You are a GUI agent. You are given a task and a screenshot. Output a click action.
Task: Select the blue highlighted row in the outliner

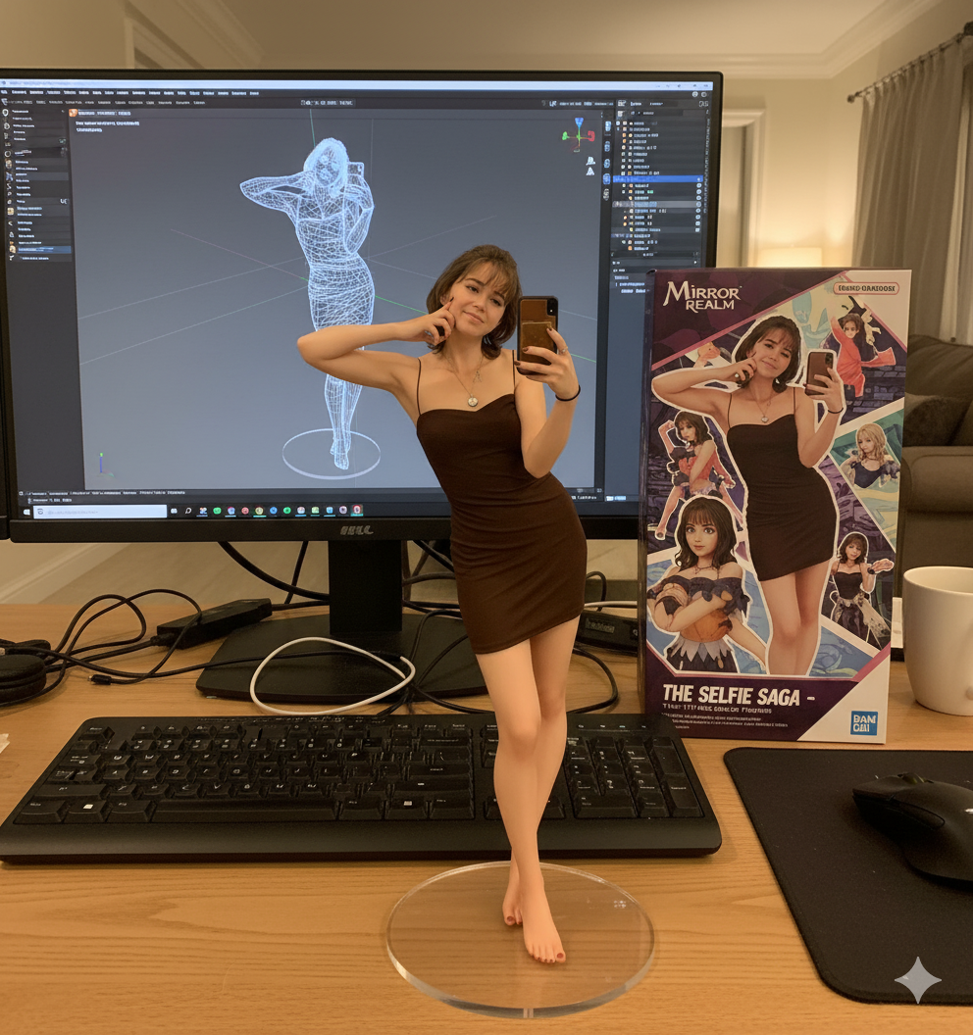657,179
